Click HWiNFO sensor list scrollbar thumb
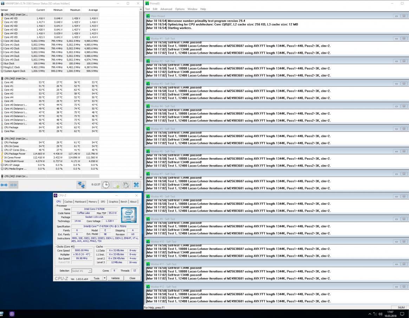 pos(141,37)
